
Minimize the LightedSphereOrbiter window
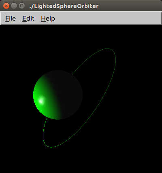point(14,6)
